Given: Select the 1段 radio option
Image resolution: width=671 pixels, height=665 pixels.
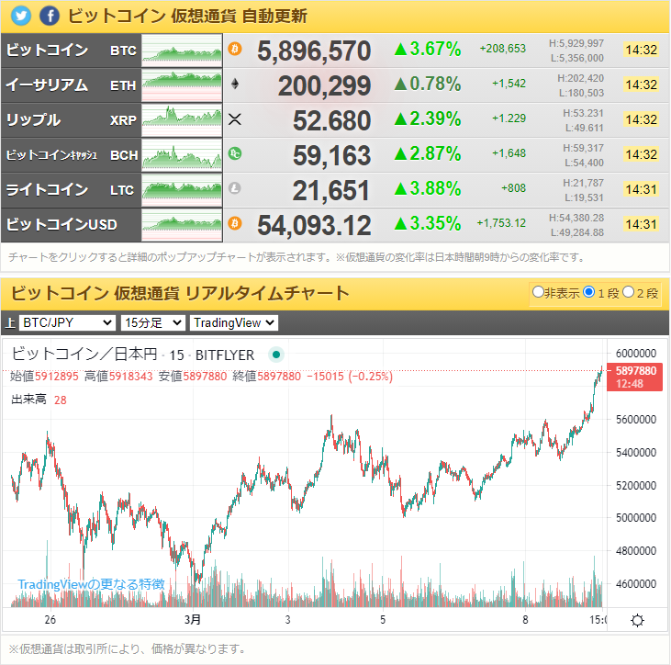Looking at the screenshot, I should [x=588, y=292].
